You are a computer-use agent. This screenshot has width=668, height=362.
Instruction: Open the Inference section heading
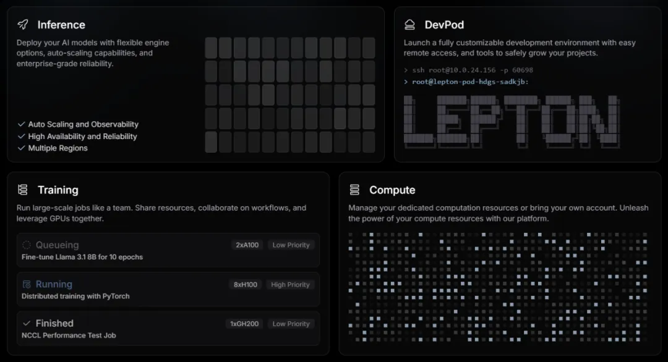pos(61,25)
